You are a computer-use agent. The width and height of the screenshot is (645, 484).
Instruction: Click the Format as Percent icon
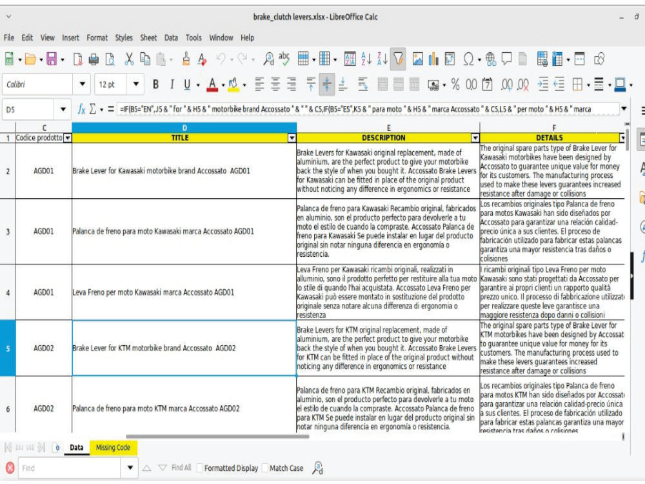(455, 85)
